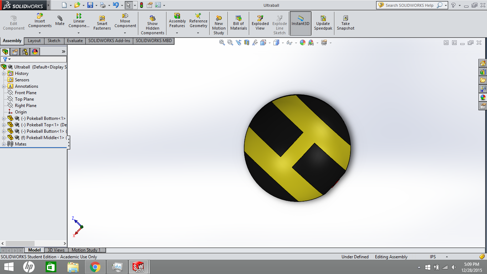Switch to the Motion Study 1 tab

(x=86, y=250)
